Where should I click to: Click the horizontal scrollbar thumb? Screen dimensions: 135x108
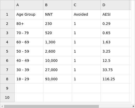pos(51,106)
